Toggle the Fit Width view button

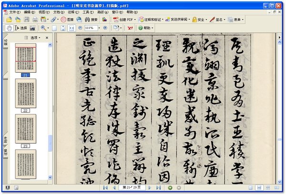(x=71, y=28)
